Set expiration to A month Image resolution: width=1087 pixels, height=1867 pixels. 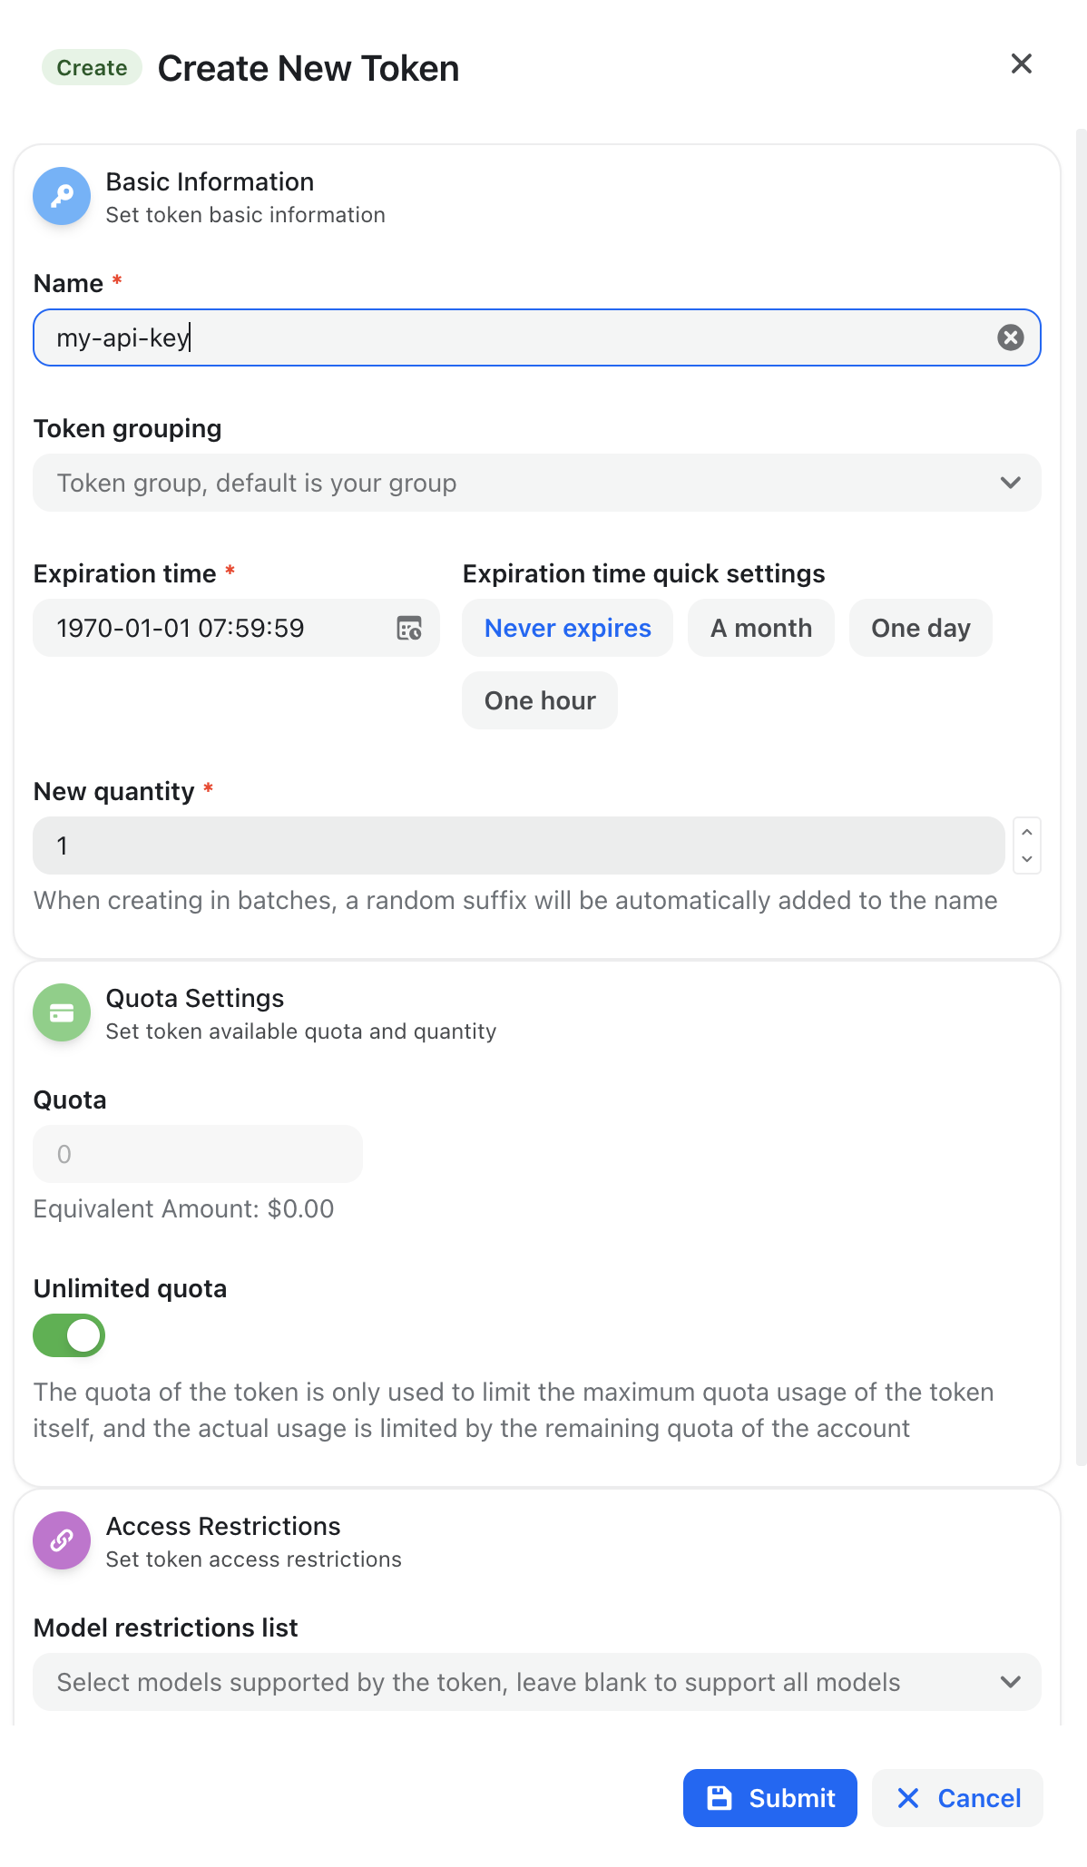[x=760, y=628]
